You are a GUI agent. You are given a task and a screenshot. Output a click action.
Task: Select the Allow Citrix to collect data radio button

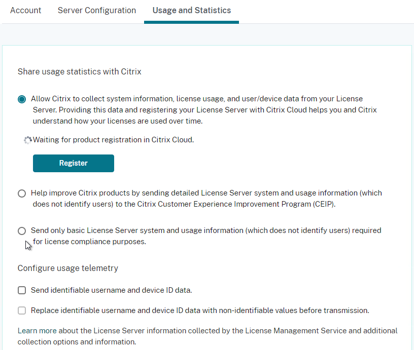(x=22, y=99)
